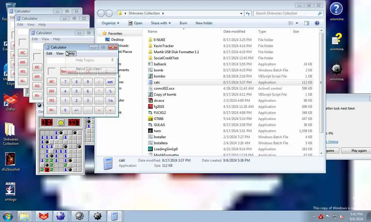Open the Organize dropdown

pos(110,23)
